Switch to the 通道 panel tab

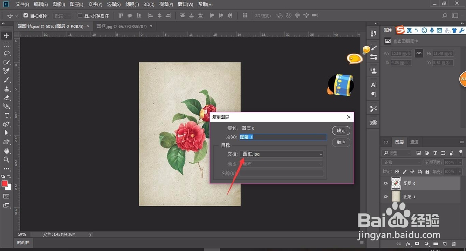pos(414,142)
